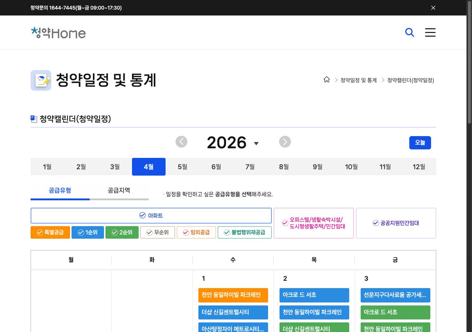Open 아산탕정자이 메트로시티 entry on the 1st
The image size is (472, 332).
tap(233, 328)
